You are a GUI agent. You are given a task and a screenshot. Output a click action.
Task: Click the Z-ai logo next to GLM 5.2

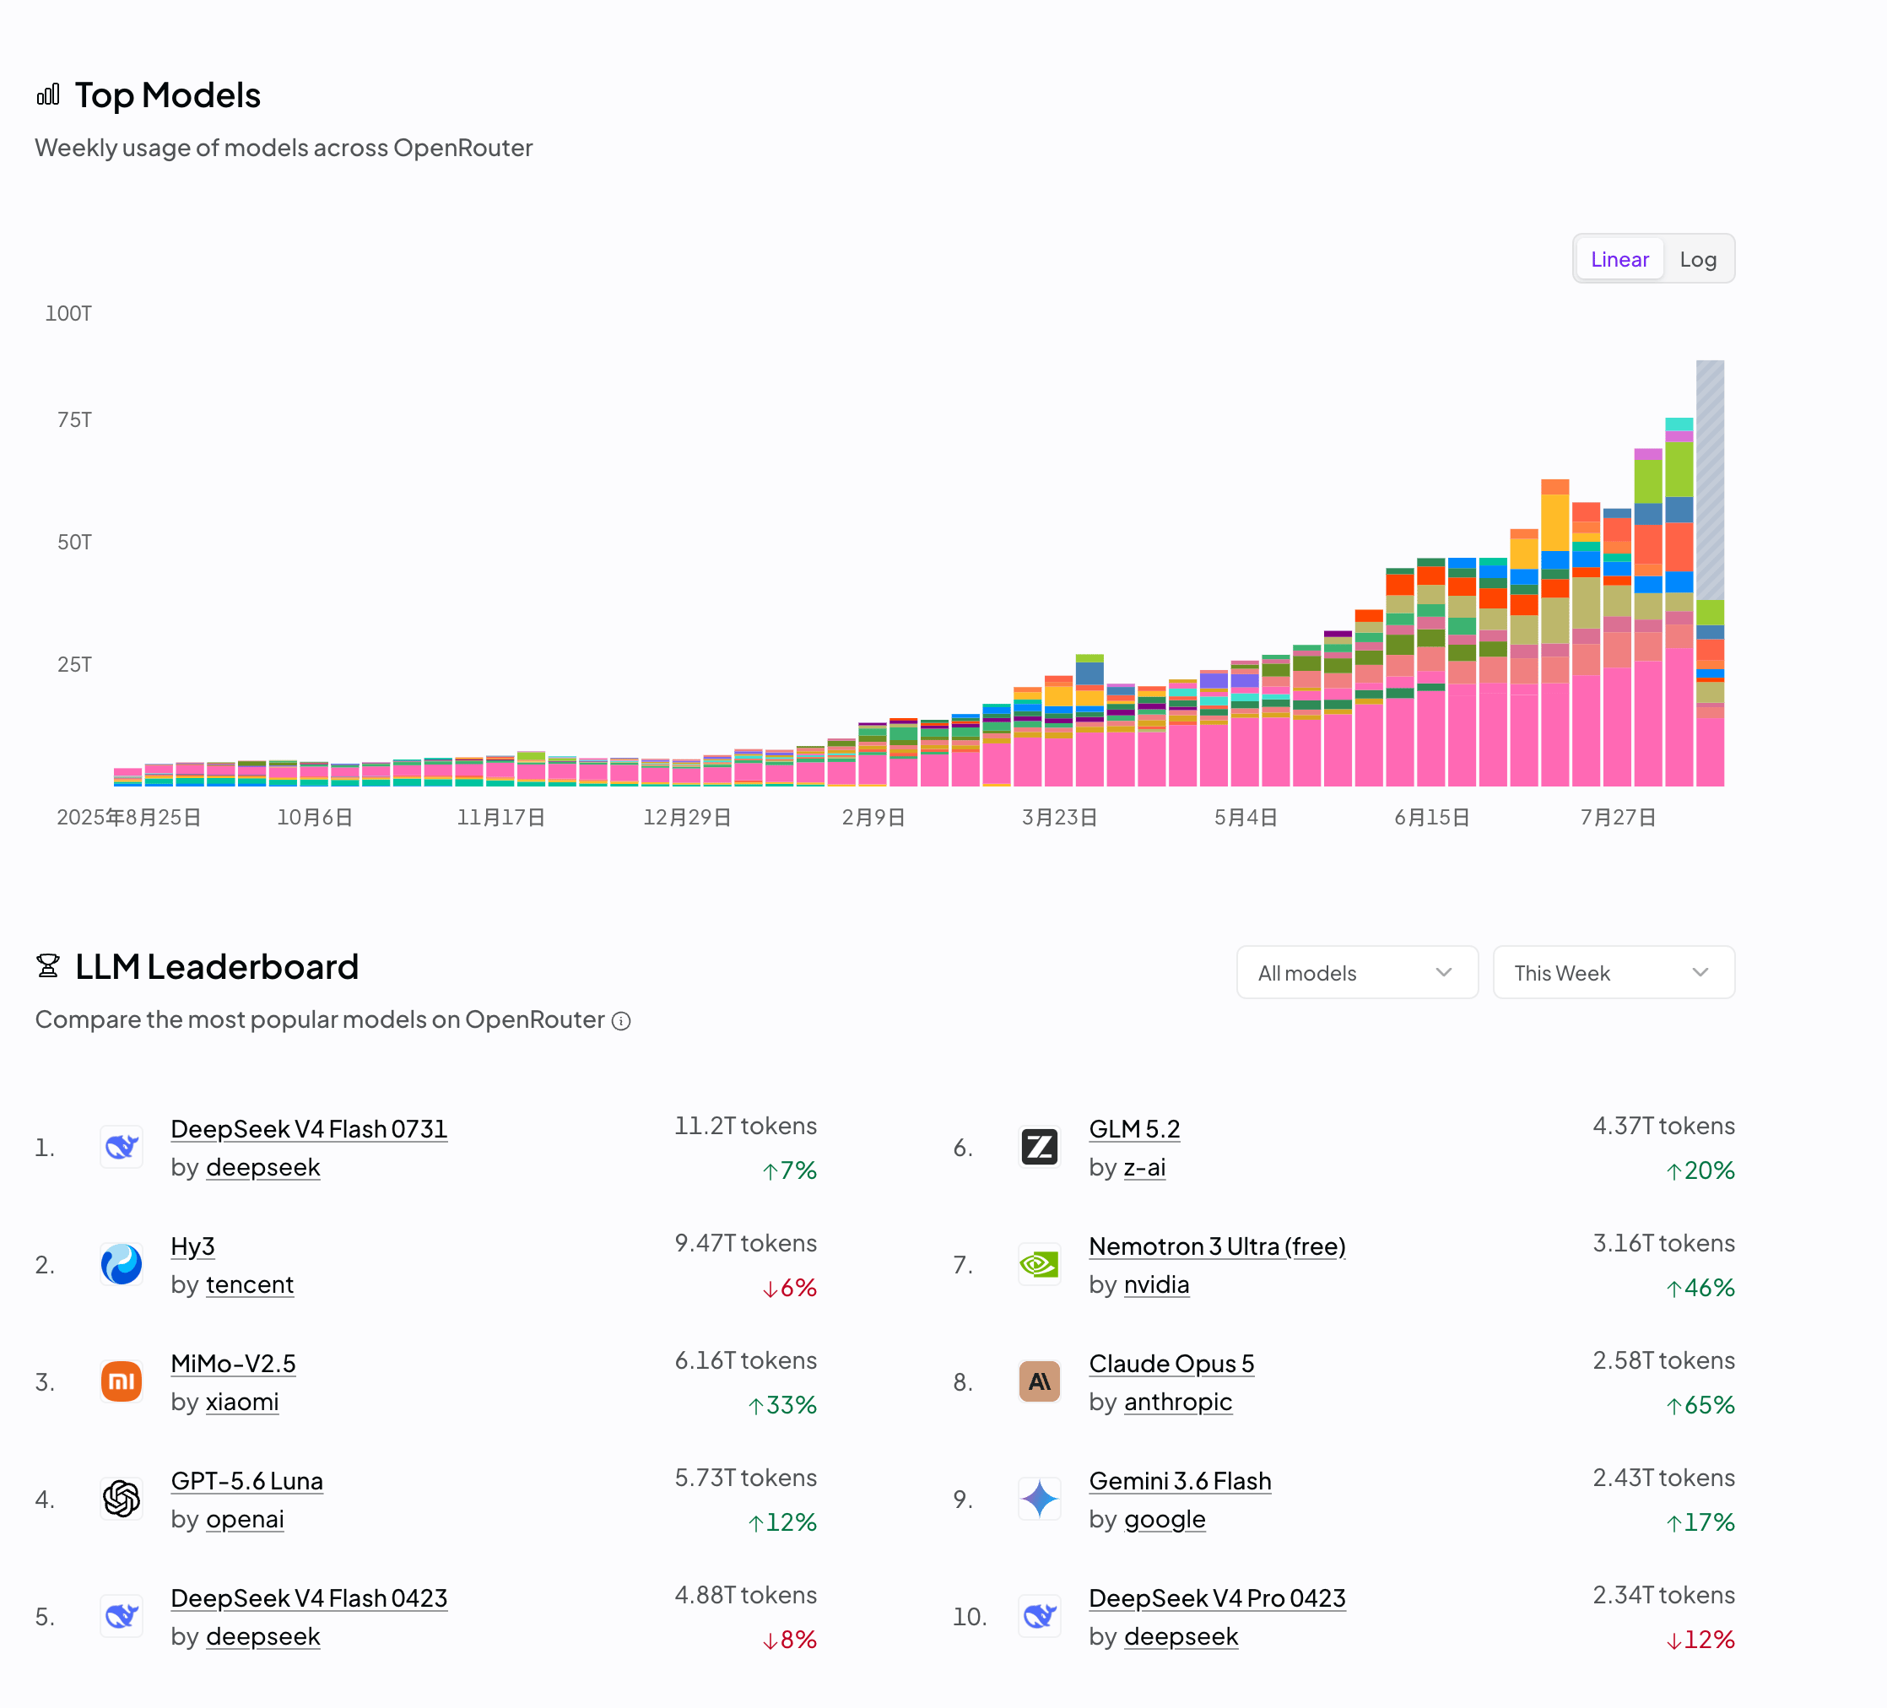pyautogui.click(x=1040, y=1148)
